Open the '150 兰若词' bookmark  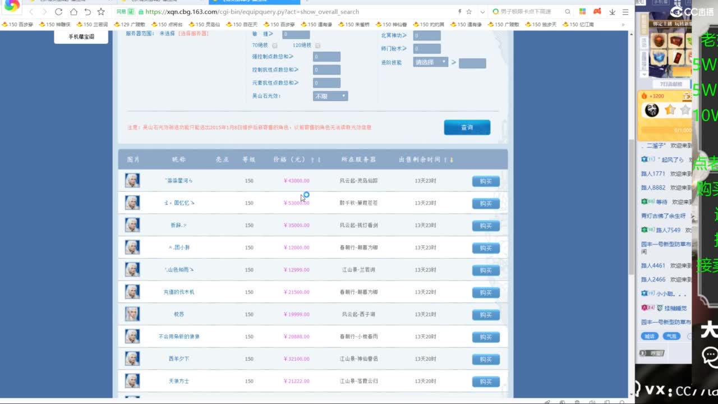pos(92,25)
